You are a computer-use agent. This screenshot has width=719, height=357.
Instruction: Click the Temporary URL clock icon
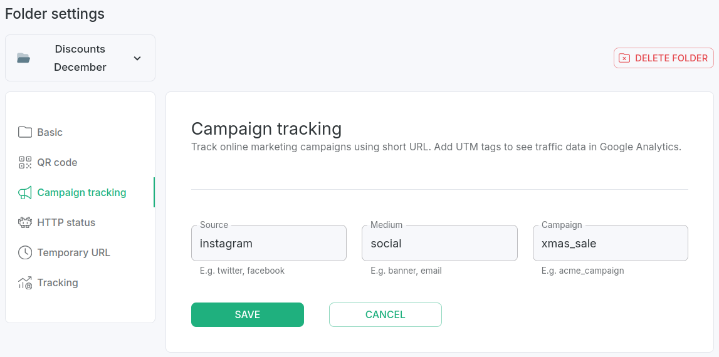click(x=25, y=252)
